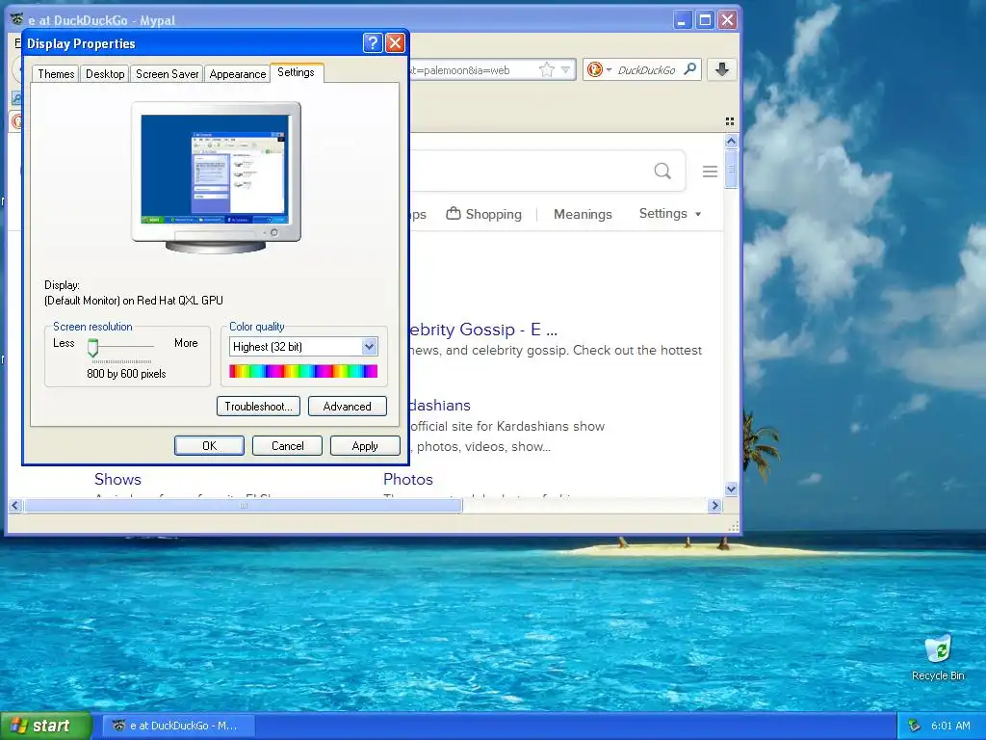This screenshot has width=986, height=740.
Task: Click the horizontal scrollbar right arrow
Action: [714, 505]
